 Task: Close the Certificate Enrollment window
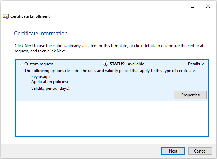point(208,6)
